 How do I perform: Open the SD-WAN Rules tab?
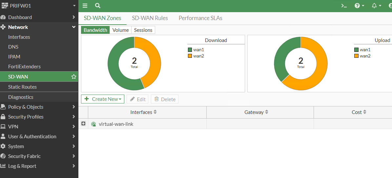[x=150, y=18]
